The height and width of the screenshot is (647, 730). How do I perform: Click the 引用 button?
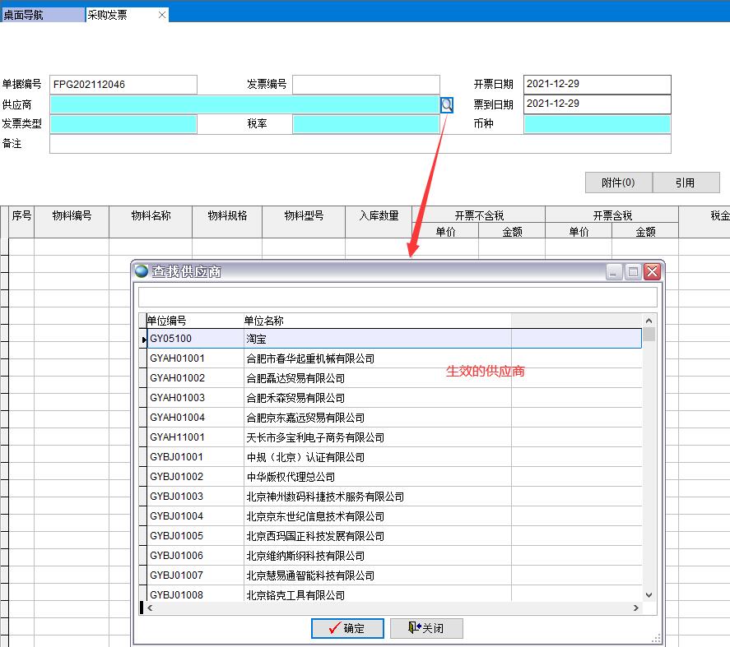tap(686, 183)
